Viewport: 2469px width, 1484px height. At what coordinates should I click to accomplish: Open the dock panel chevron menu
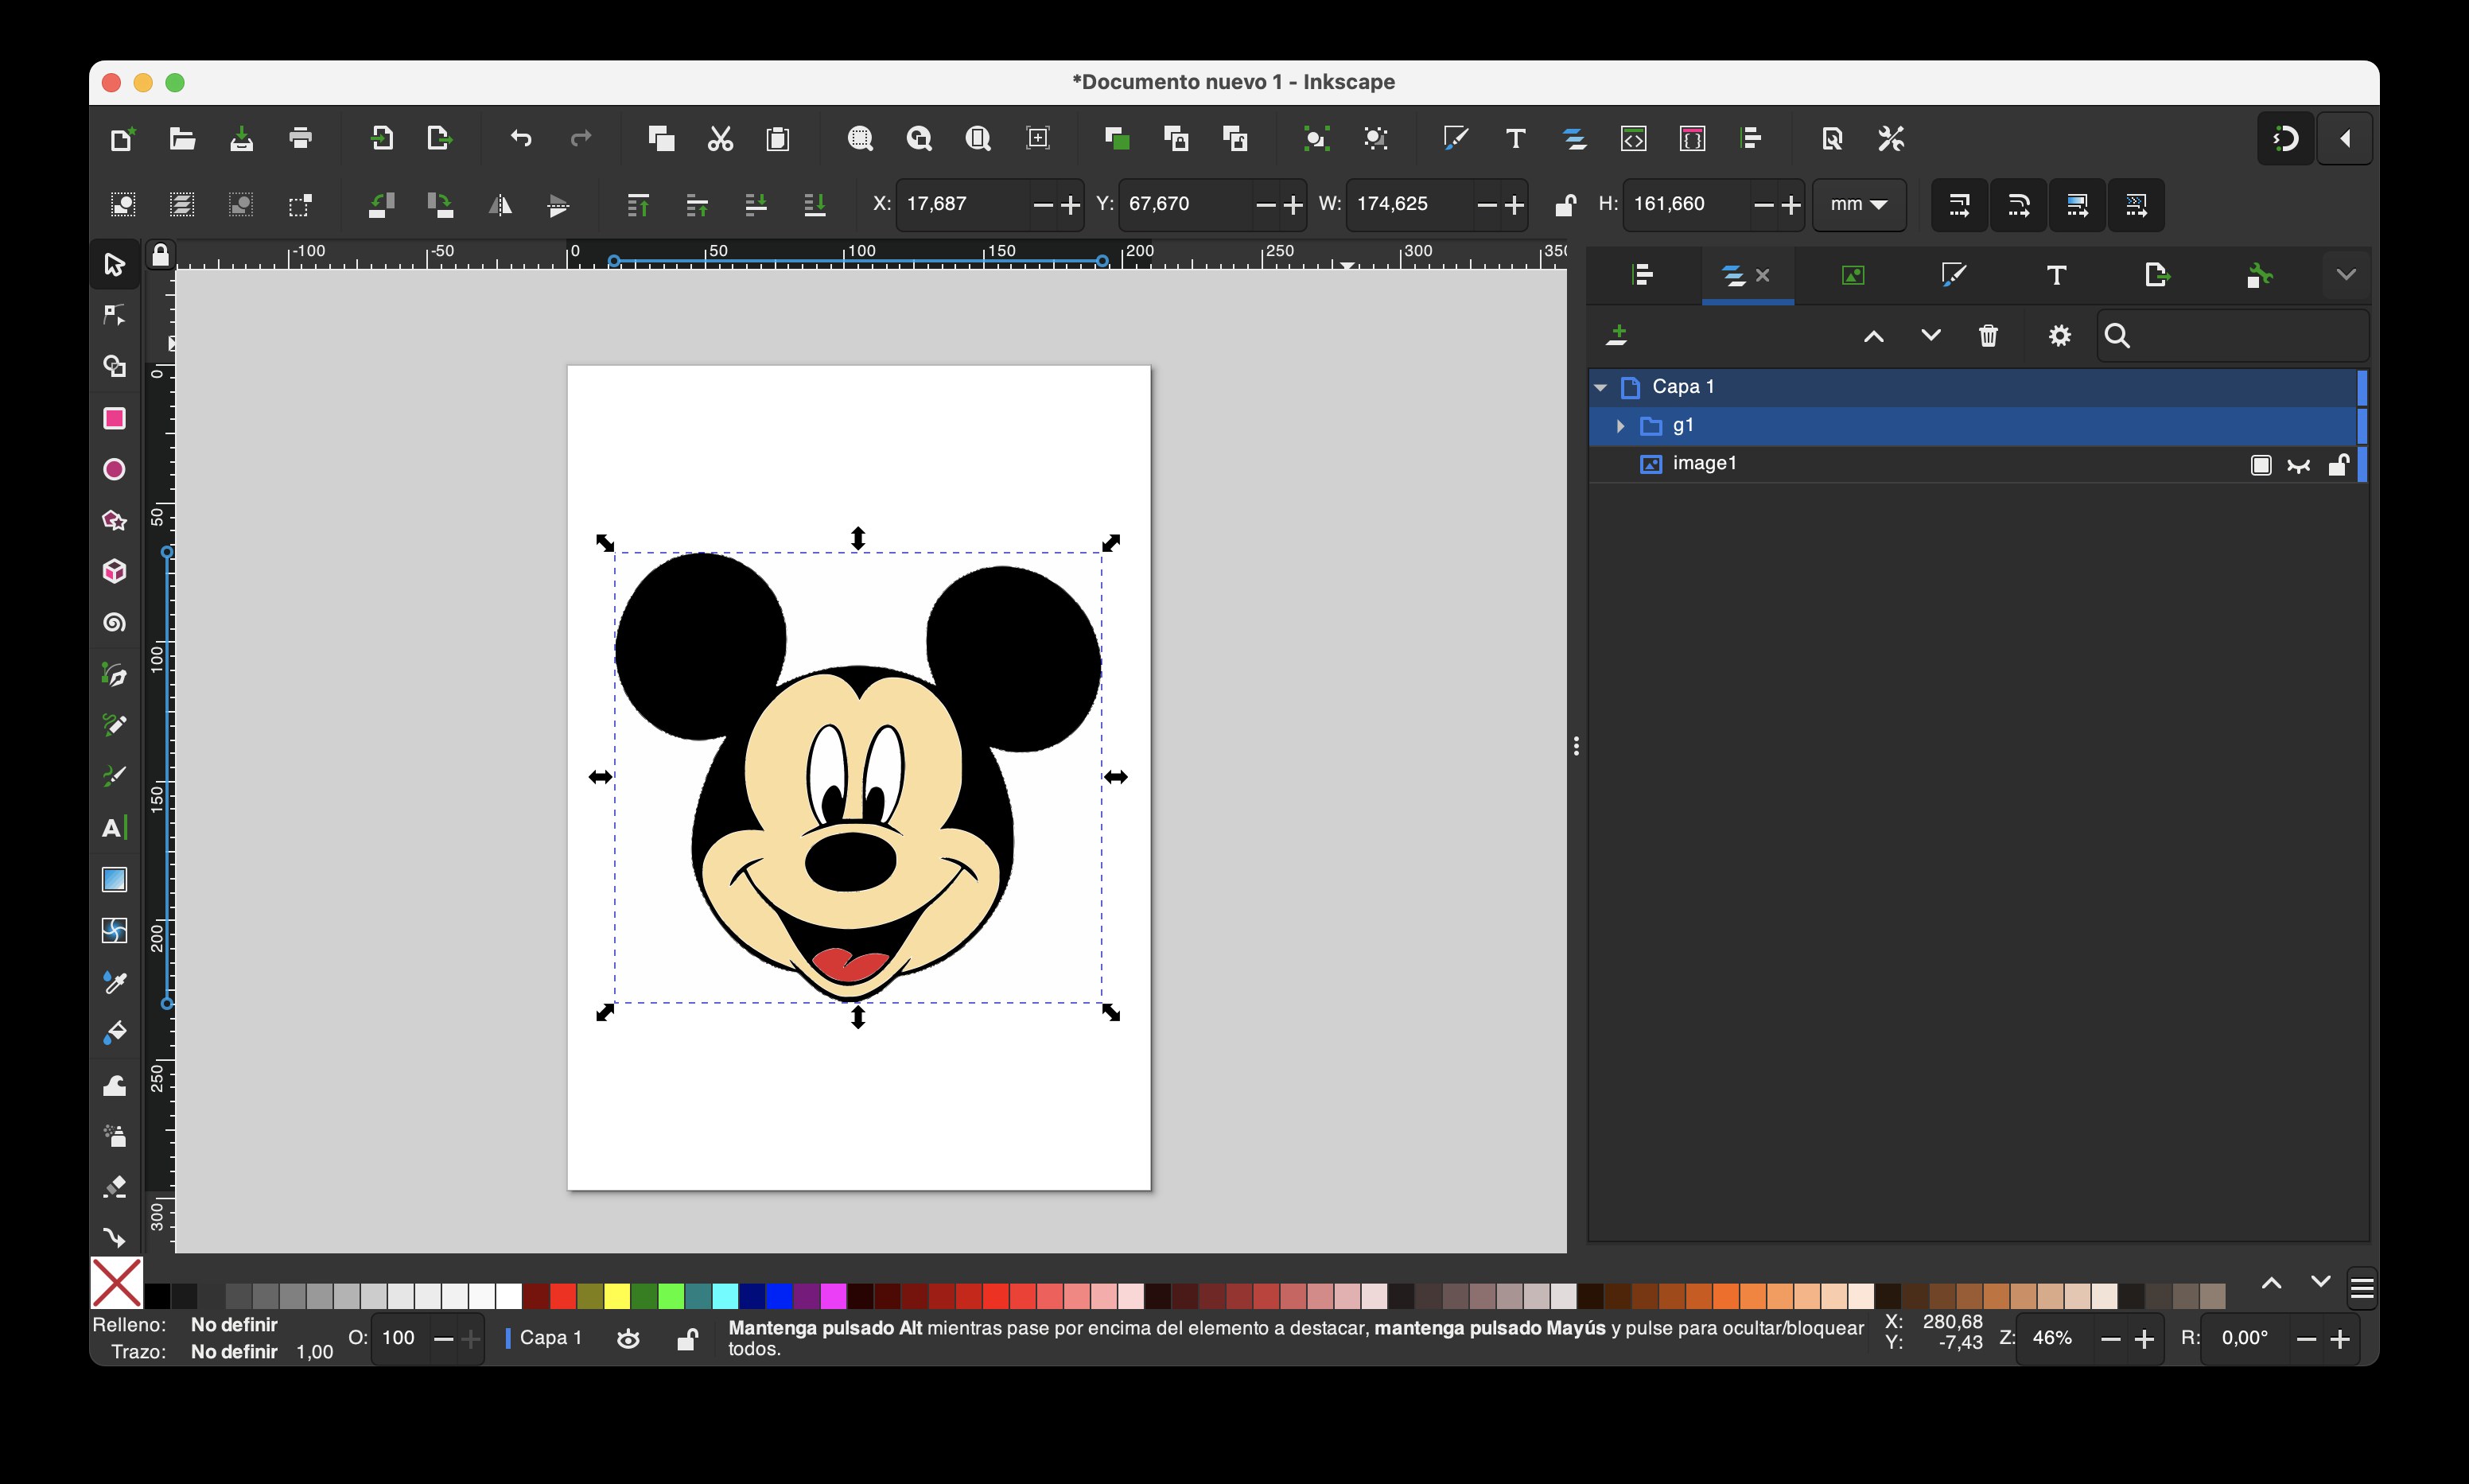[2346, 275]
